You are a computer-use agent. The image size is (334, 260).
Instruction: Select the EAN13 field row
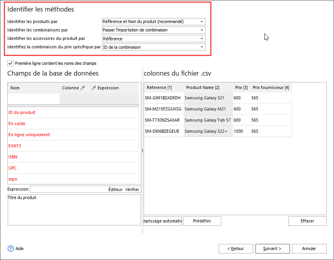(x=73, y=146)
